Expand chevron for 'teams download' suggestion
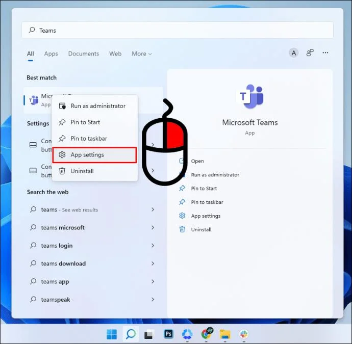 pos(153,263)
